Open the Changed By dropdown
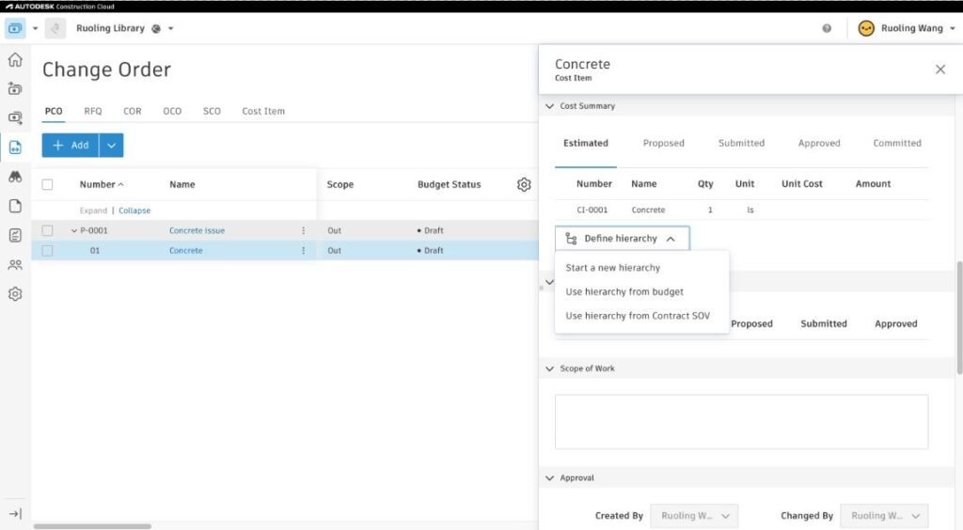 pyautogui.click(x=884, y=516)
